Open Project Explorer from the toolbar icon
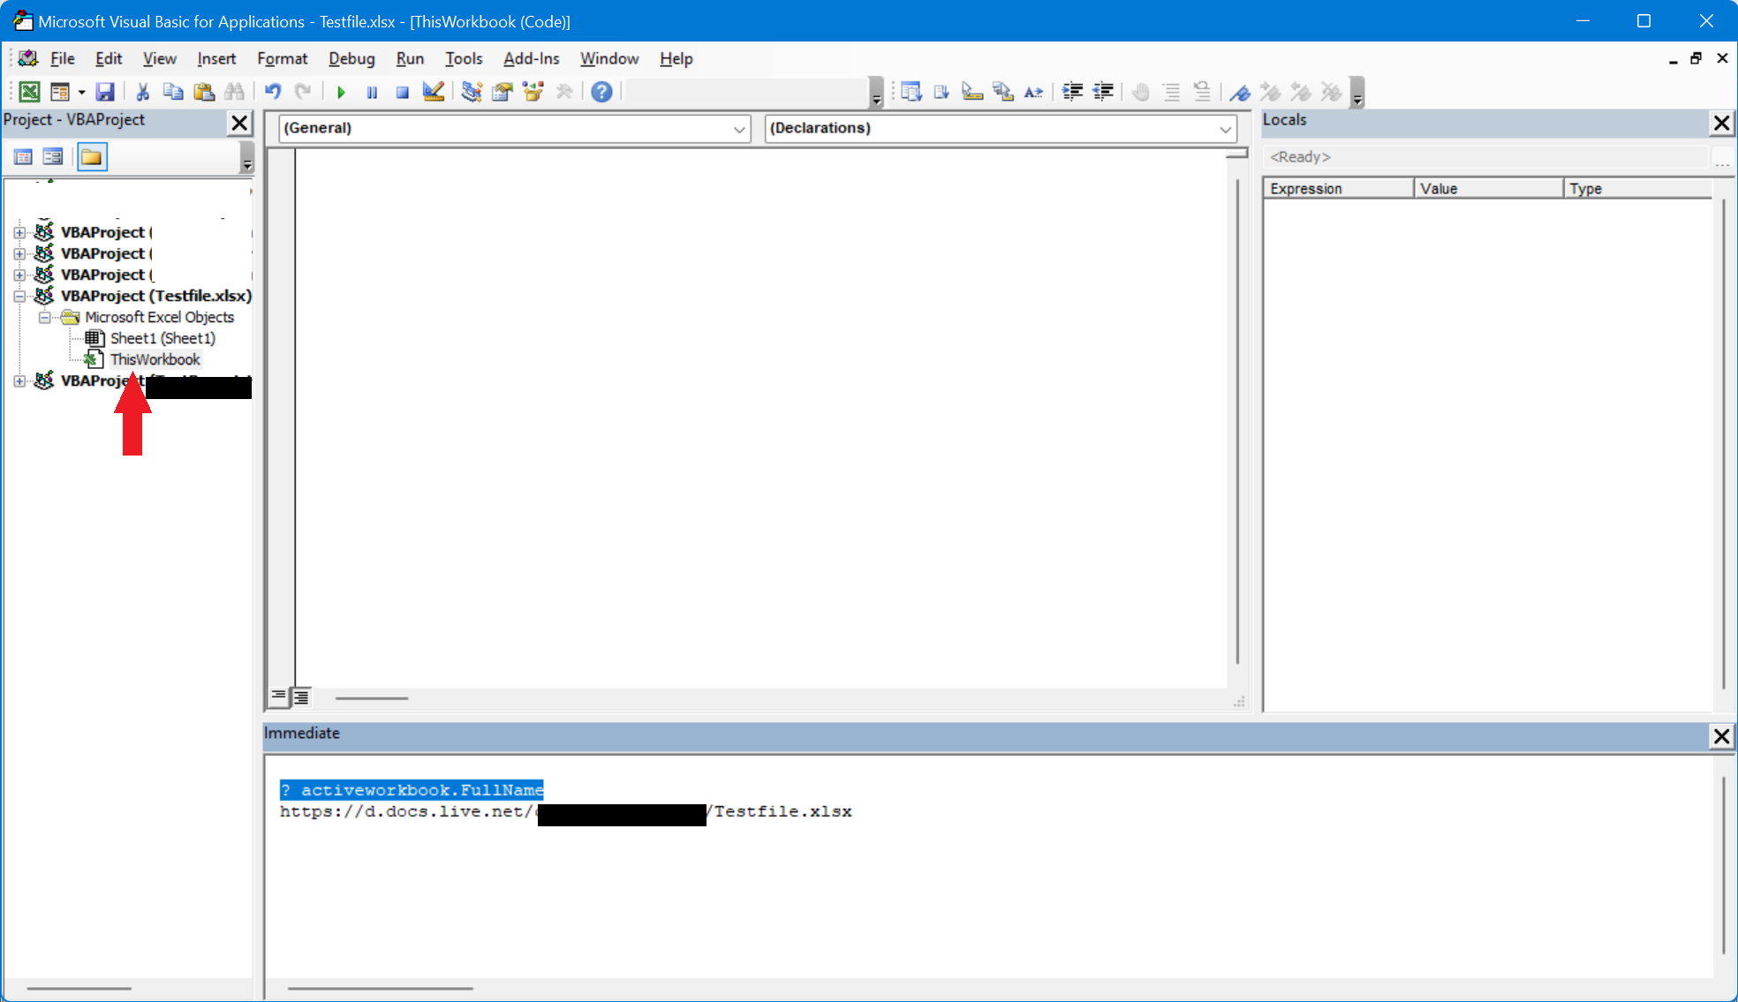The height and width of the screenshot is (1002, 1738). (x=472, y=92)
